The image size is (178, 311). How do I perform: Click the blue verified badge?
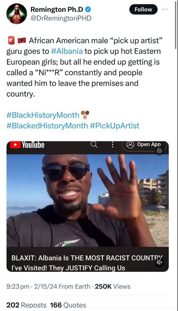(x=88, y=10)
